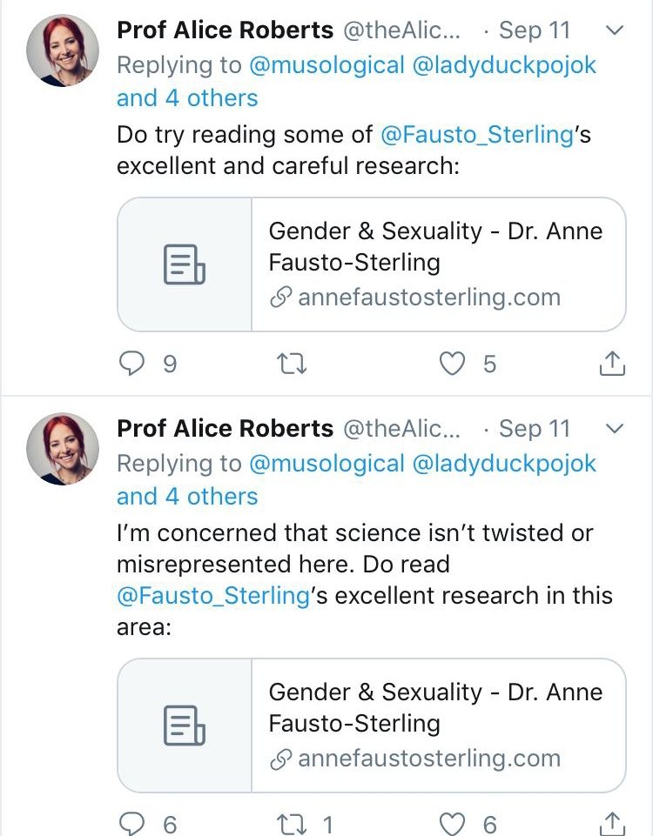Open the first tweet's profile avatar
The height and width of the screenshot is (836, 653).
[63, 50]
